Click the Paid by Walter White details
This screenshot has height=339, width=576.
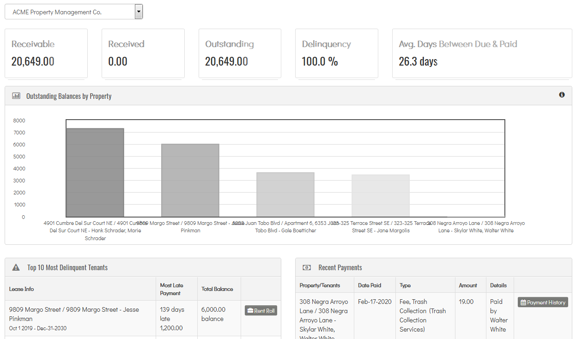499,315
